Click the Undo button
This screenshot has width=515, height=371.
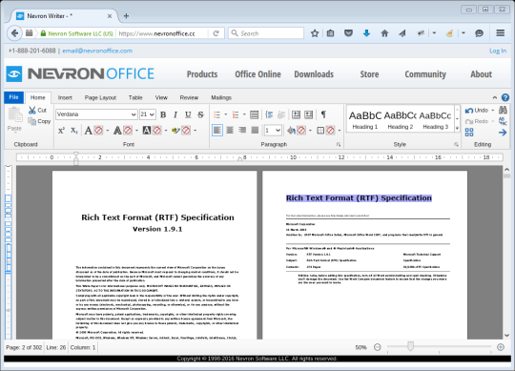(x=477, y=111)
